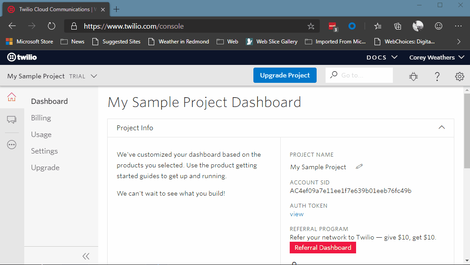The height and width of the screenshot is (265, 470).
Task: Open the red extension icon with badge 3
Action: coord(333,26)
